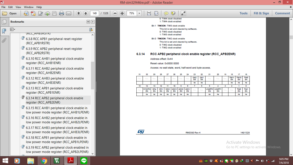Click the sign document icon in toolbar

(40, 13)
